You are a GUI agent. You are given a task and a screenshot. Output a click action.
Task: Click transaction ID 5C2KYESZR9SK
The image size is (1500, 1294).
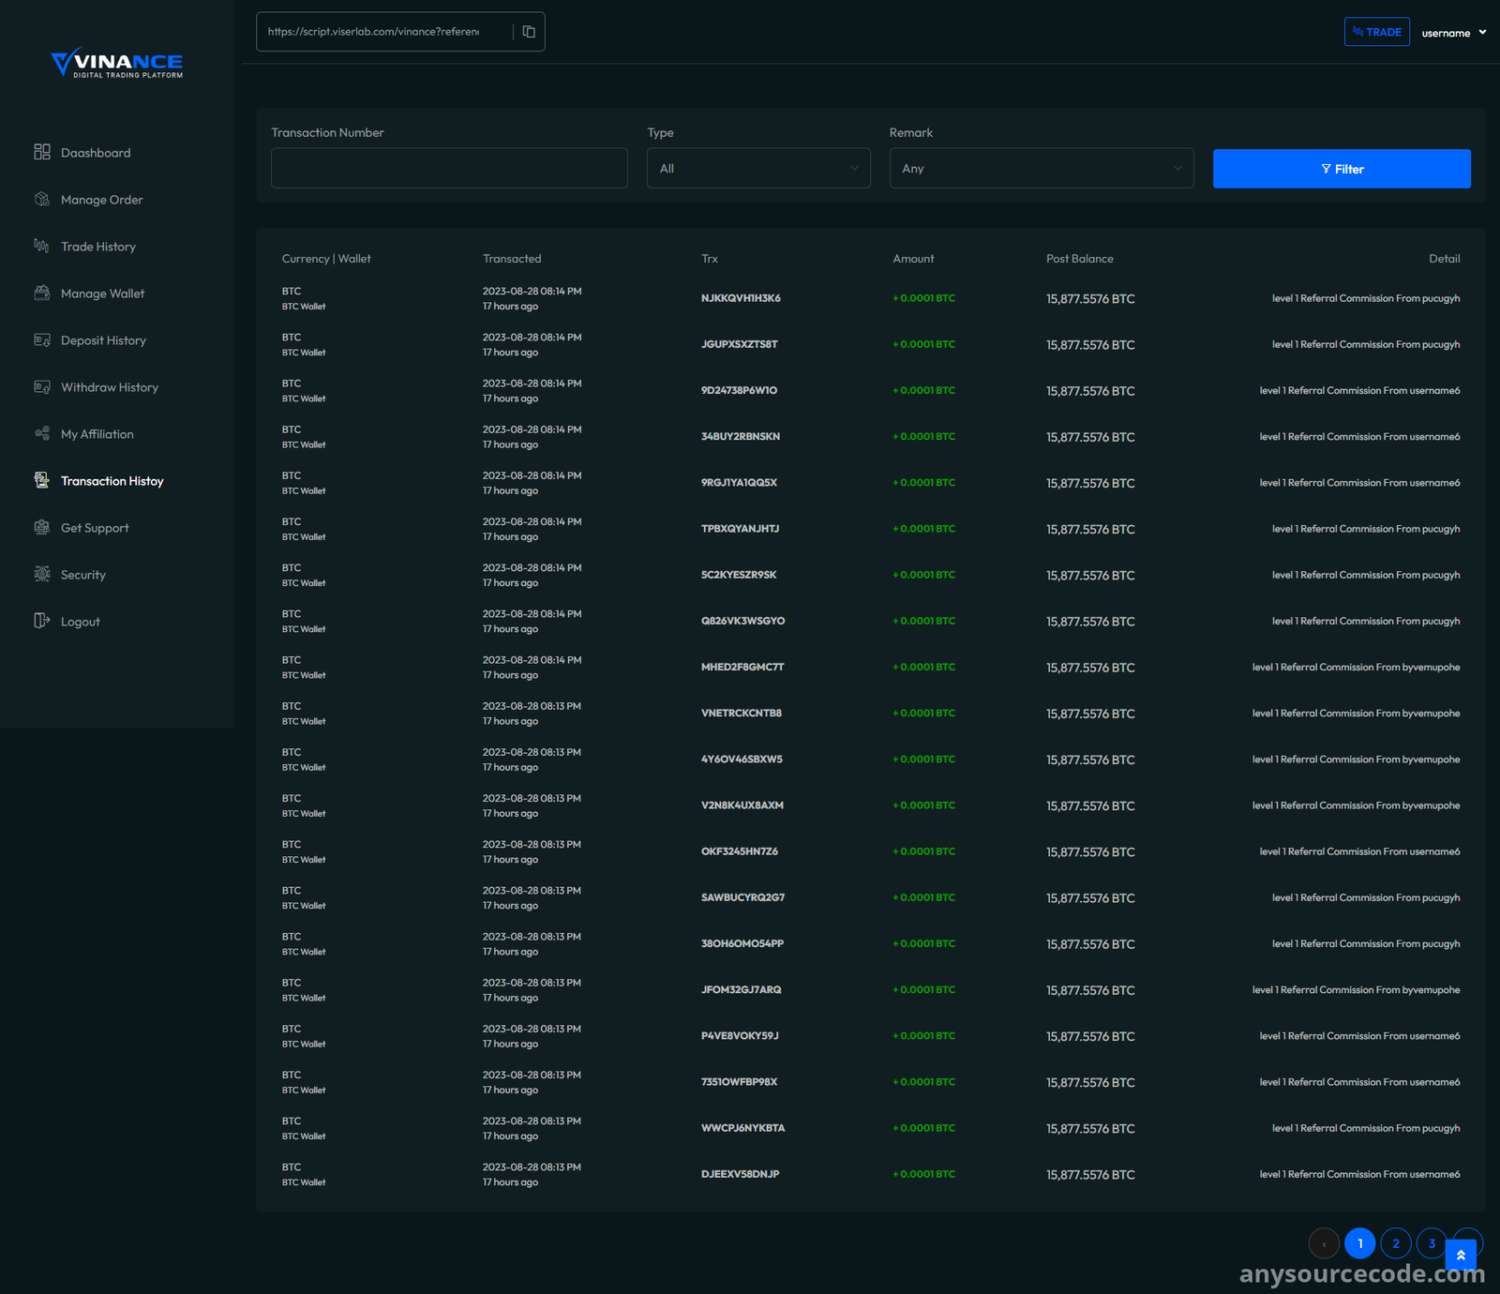[739, 575]
